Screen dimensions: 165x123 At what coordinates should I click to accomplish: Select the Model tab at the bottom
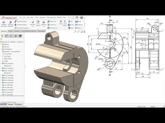pos(11,105)
